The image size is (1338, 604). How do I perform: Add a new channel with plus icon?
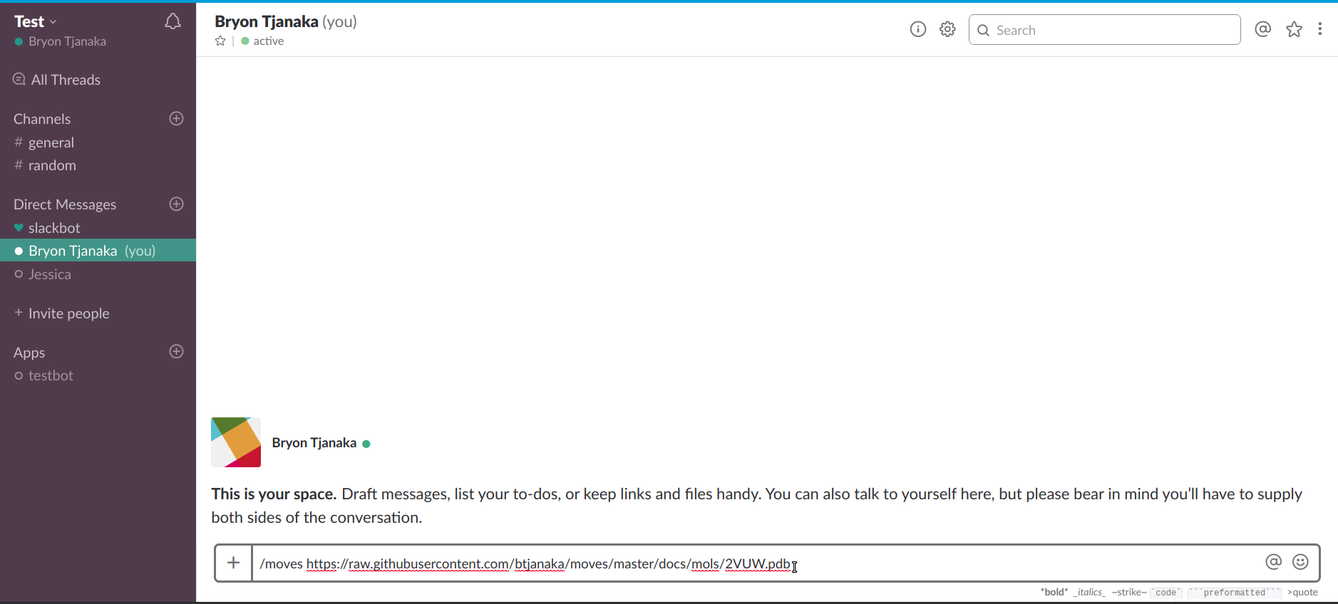177,118
